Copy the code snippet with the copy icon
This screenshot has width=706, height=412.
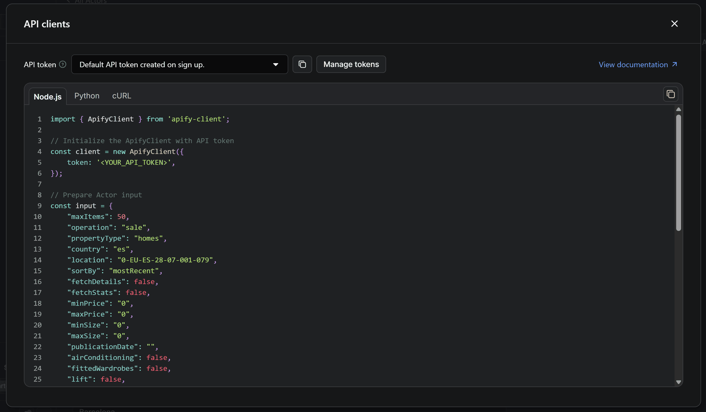[670, 94]
